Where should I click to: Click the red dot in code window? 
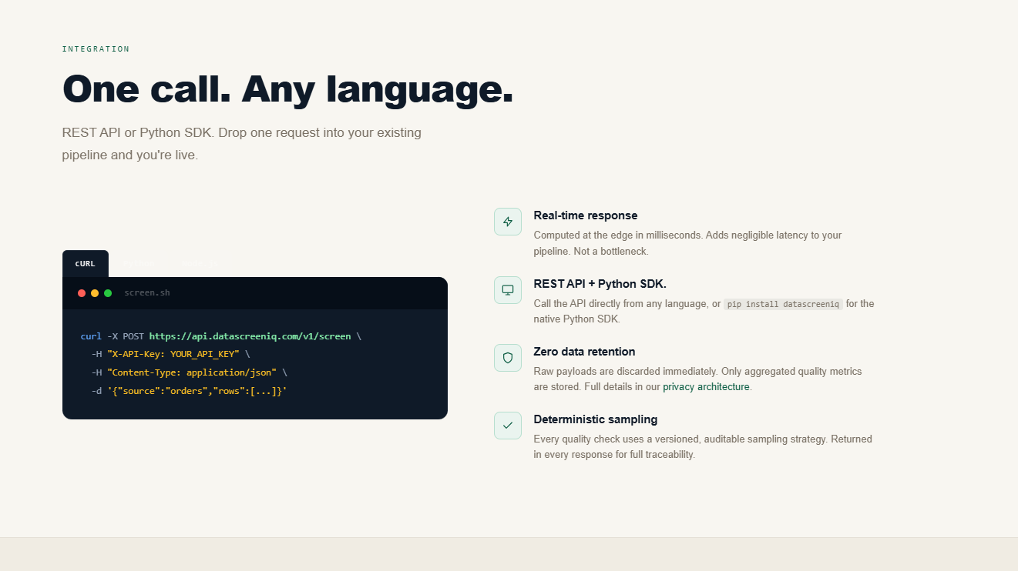click(82, 293)
